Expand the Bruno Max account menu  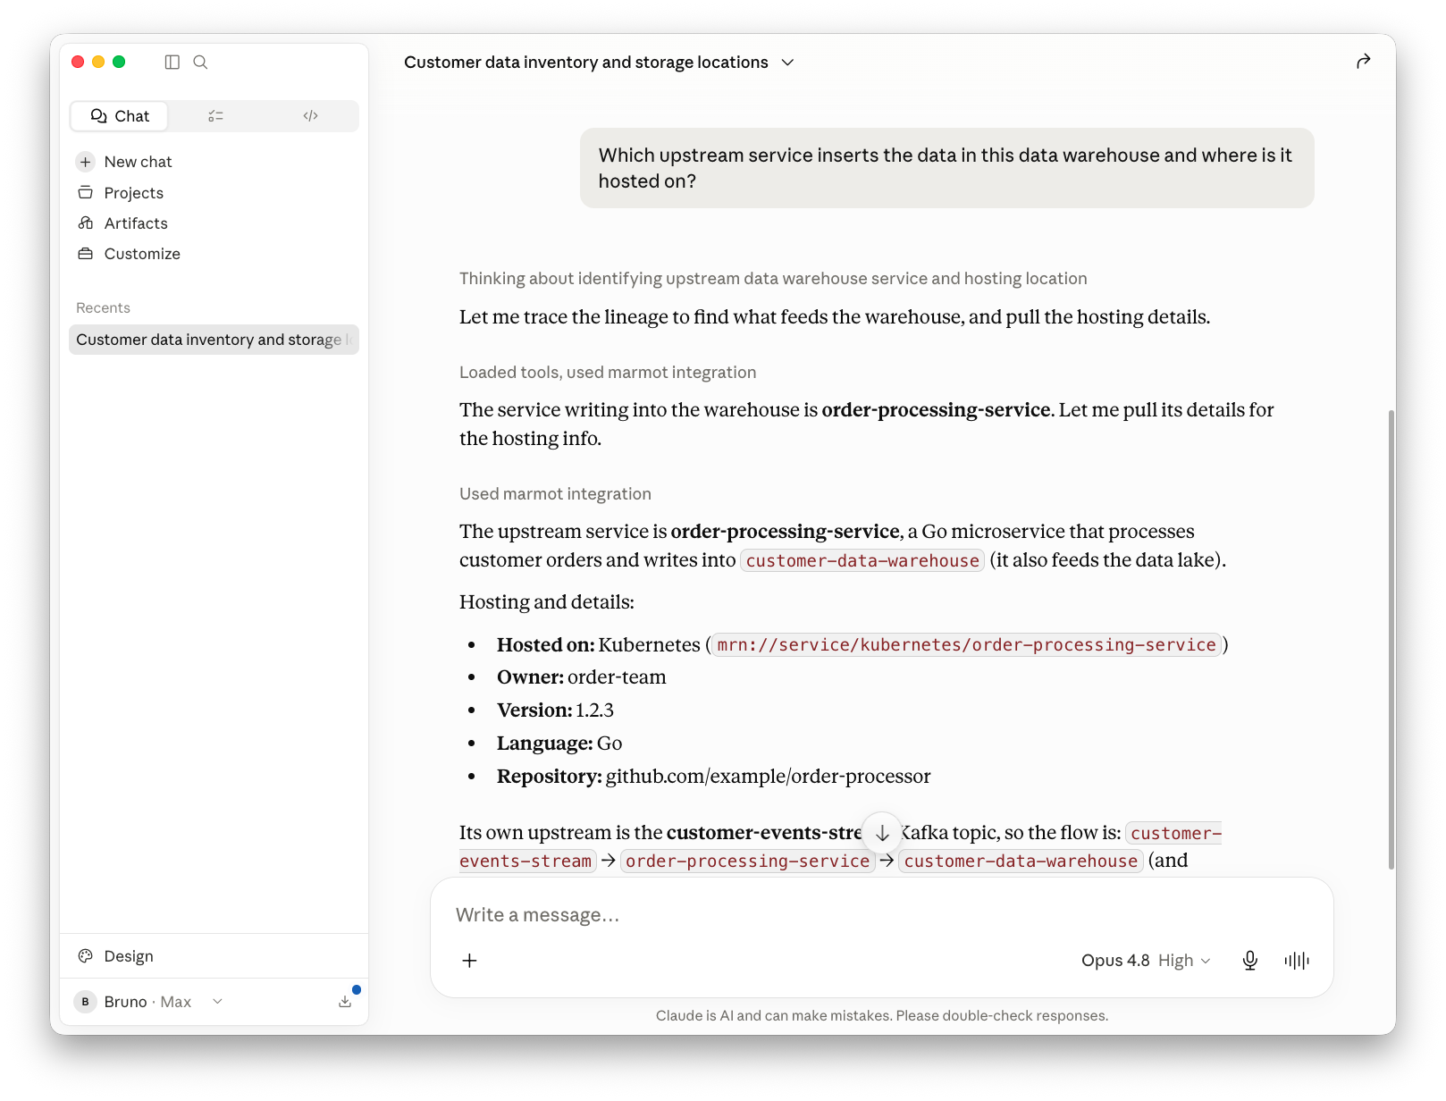pyautogui.click(x=149, y=1002)
